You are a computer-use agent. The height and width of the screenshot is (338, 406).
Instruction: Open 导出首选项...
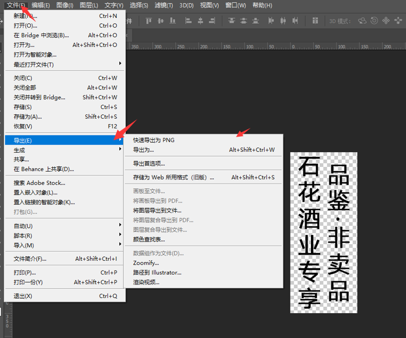[204, 164]
